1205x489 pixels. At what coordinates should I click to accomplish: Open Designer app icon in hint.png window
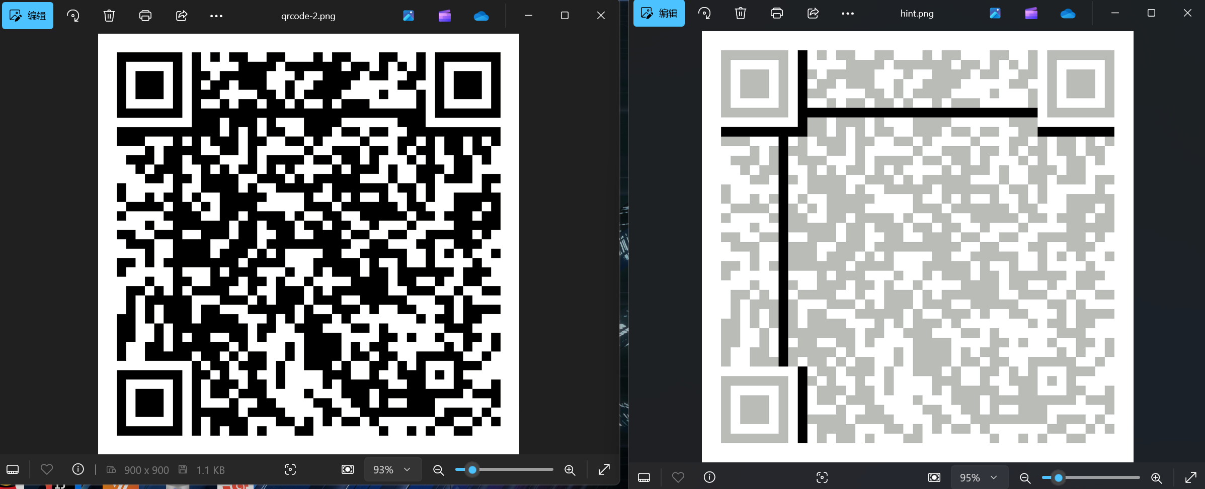click(x=995, y=13)
